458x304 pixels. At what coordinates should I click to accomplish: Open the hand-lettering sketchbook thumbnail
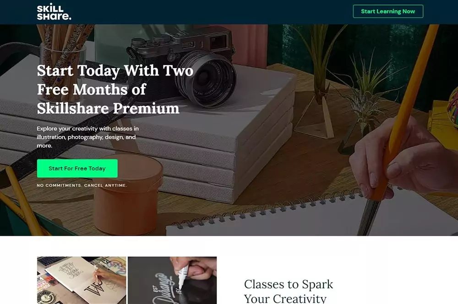coord(82,280)
